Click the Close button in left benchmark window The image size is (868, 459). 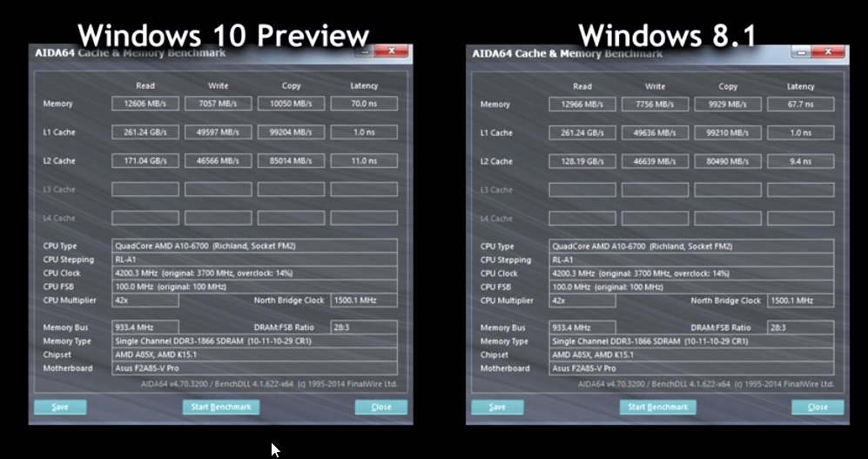coord(380,407)
